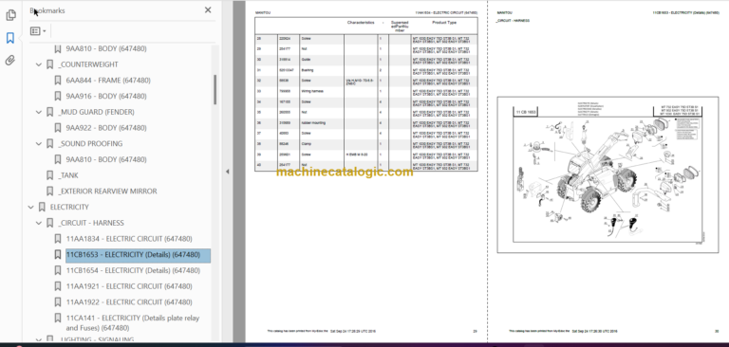Open bookmark 11AA1922 - ELECTRIC CIRCUIT
This screenshot has width=729, height=347.
click(129, 301)
